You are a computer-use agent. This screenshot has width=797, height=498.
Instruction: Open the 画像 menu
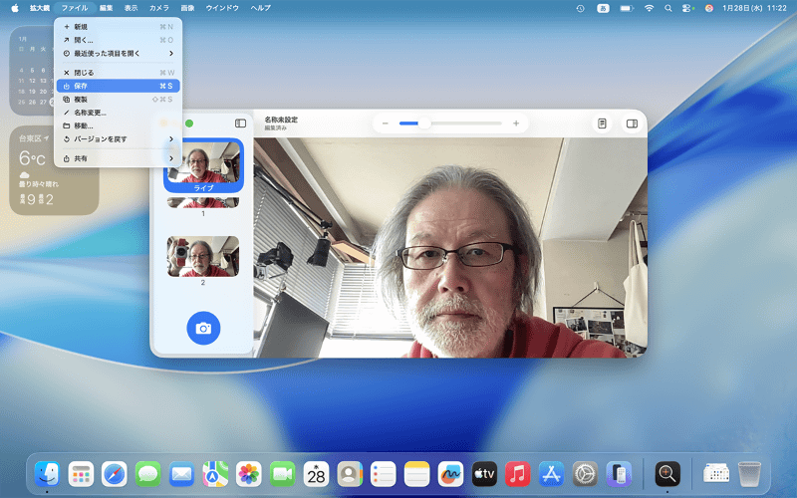coord(187,8)
